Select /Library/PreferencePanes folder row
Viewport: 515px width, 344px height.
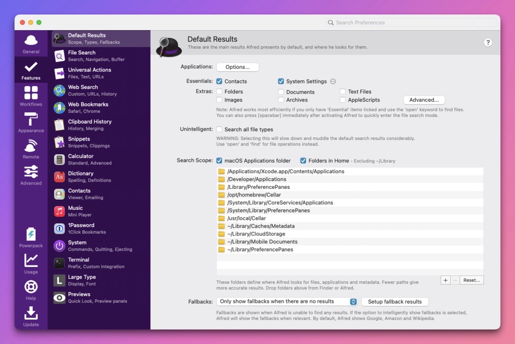350,187
